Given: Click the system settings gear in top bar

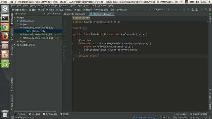Looking at the screenshot, I should [210, 2].
